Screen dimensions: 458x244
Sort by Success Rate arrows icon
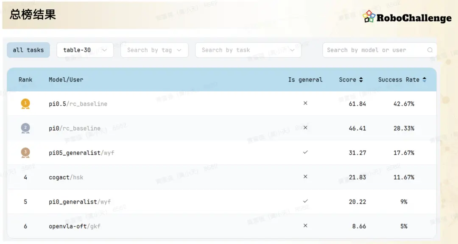click(424, 80)
